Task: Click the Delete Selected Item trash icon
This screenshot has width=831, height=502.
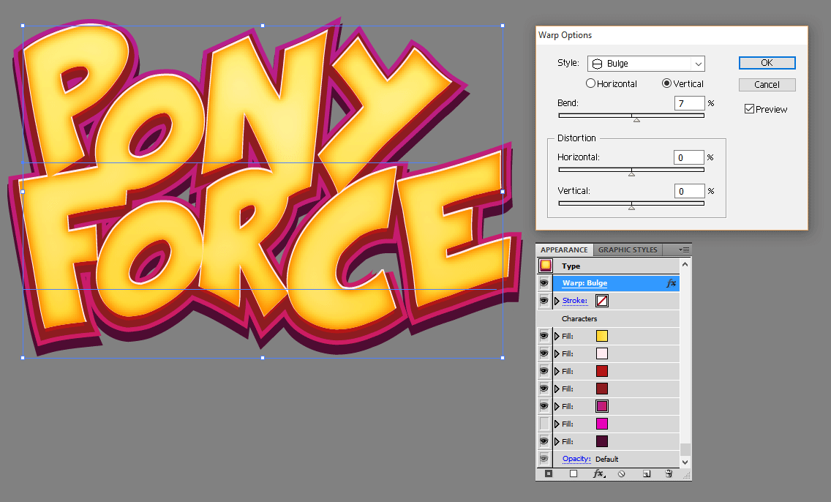Action: click(x=669, y=473)
